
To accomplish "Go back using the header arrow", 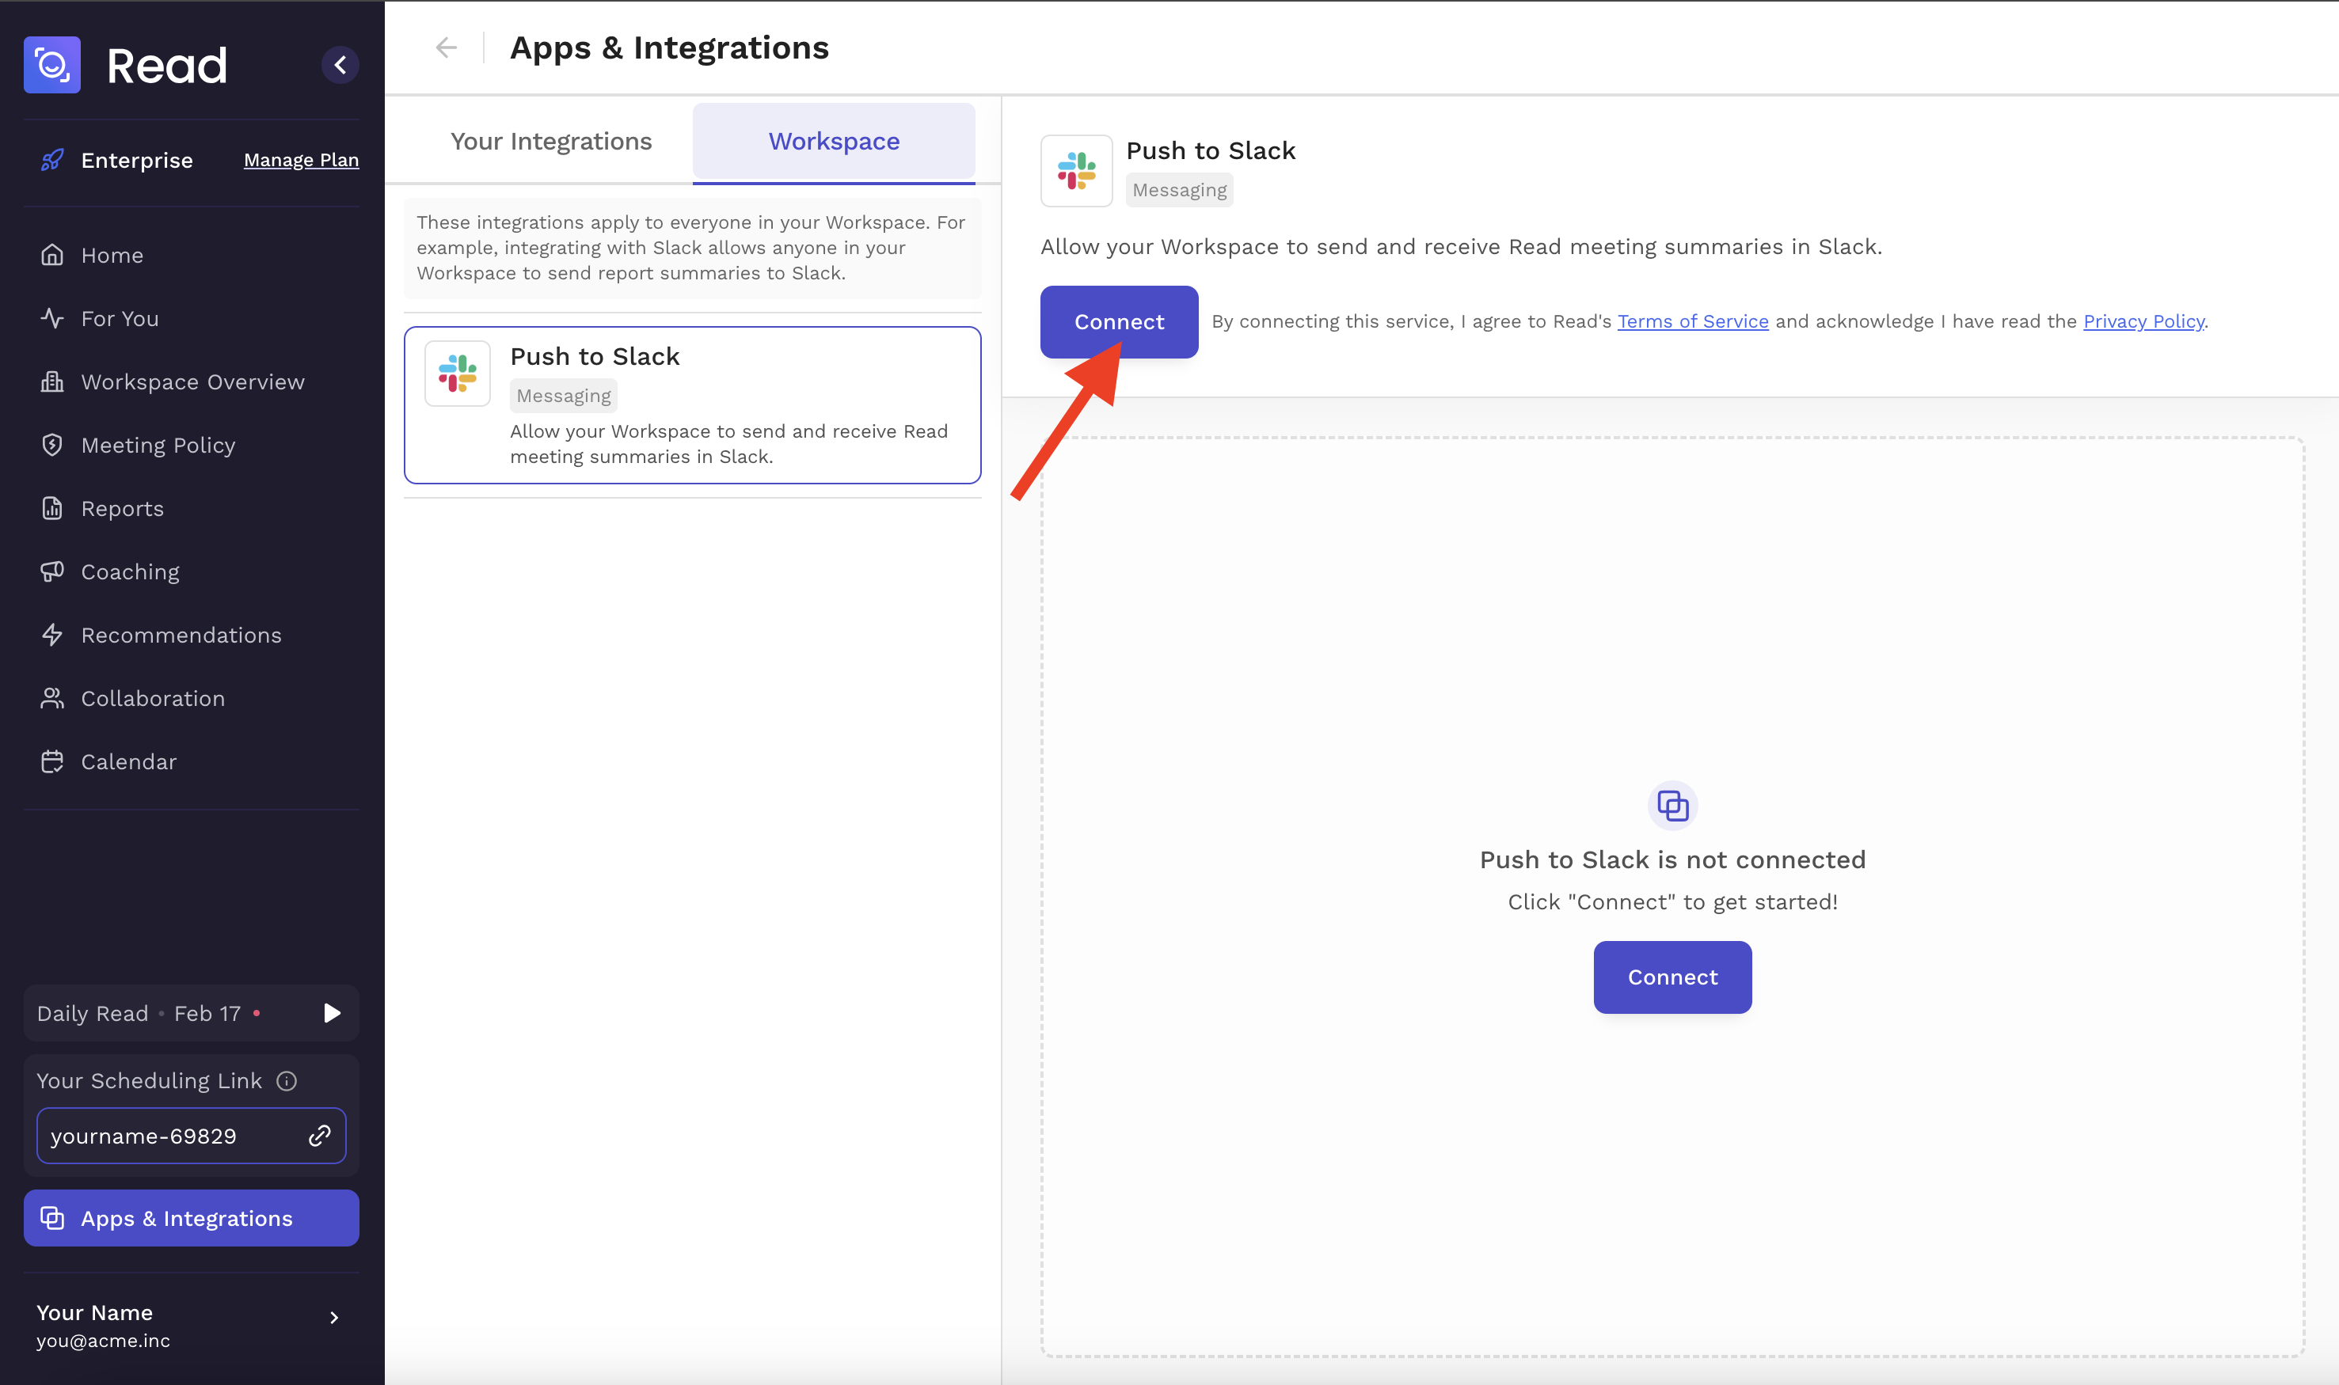I will click(x=447, y=47).
